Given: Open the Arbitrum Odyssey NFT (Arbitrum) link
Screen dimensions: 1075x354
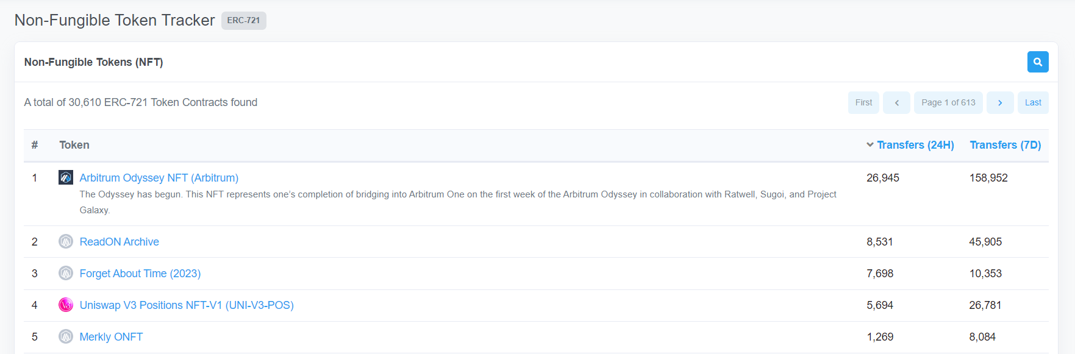Looking at the screenshot, I should [159, 178].
